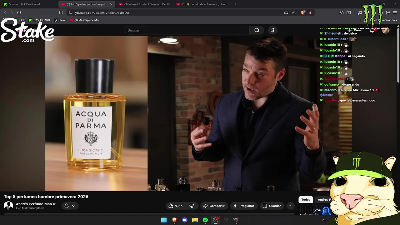This screenshot has width=400, height=225.
Task: Like the video with thumbs up
Action: coord(175,206)
